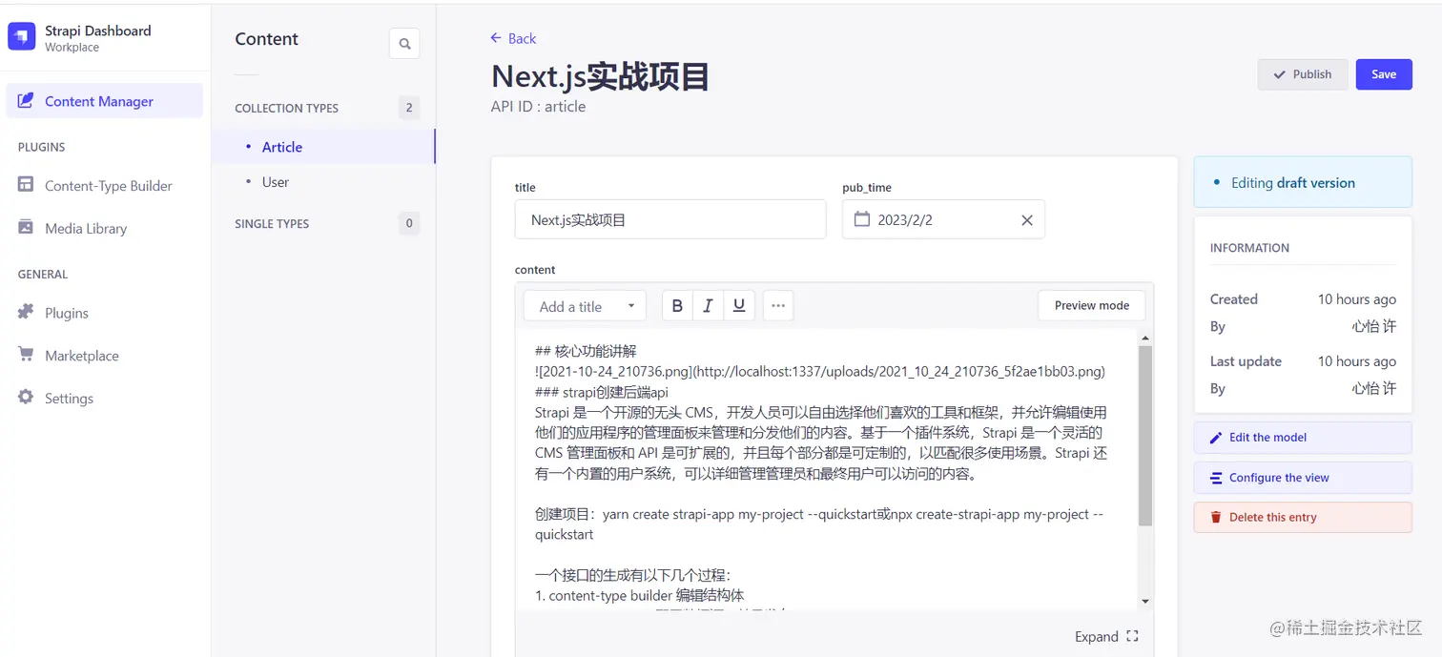Click the Edit the model pencil icon

(x=1216, y=438)
